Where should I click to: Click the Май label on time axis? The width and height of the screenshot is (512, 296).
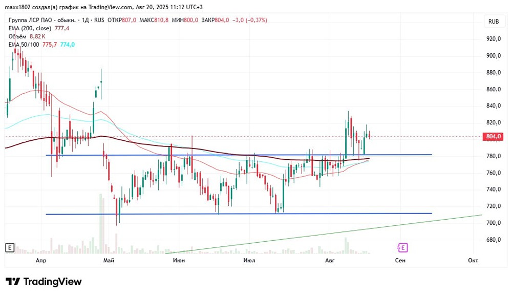click(109, 260)
